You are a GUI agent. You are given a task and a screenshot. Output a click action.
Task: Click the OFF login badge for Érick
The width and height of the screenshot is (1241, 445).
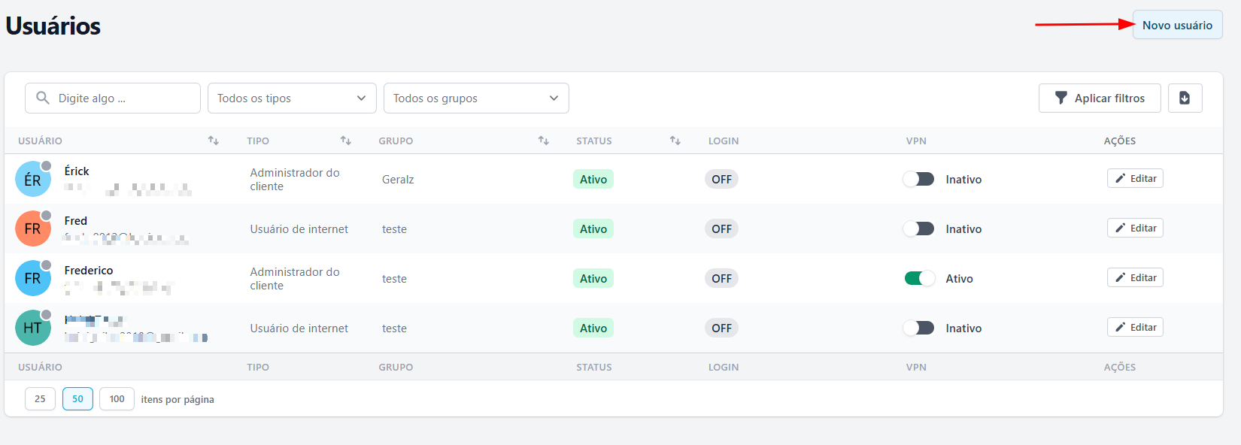[x=721, y=180]
